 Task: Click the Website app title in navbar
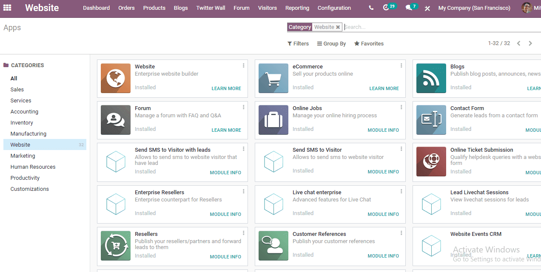[42, 8]
